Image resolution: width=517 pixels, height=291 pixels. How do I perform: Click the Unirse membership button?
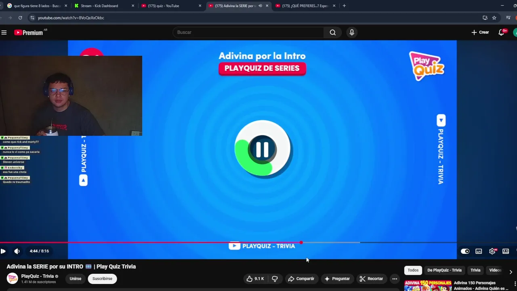75,278
